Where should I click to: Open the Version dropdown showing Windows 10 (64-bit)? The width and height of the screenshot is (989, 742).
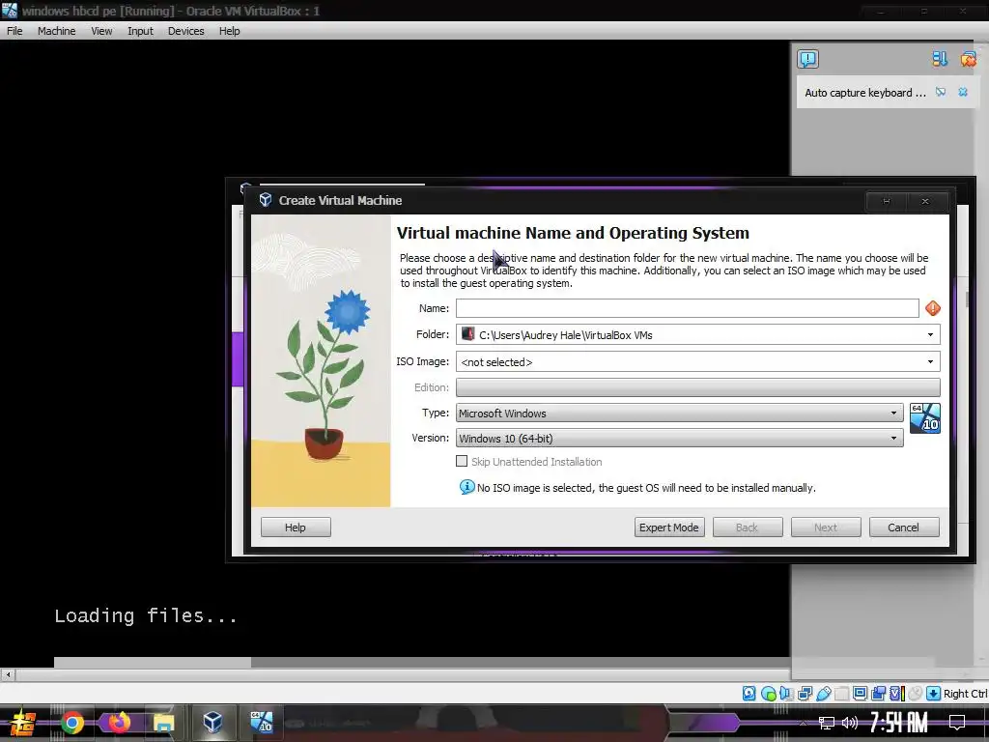tap(679, 438)
